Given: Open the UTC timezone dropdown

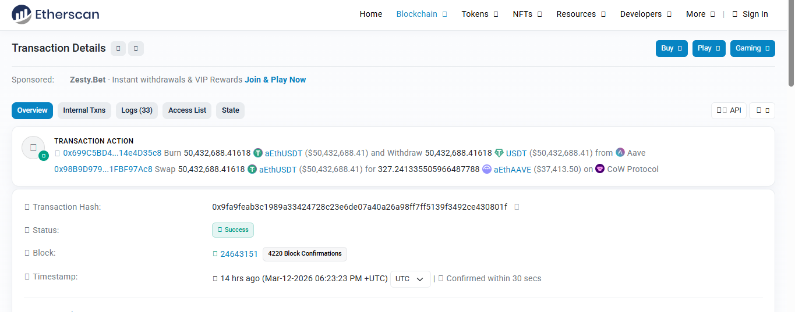Looking at the screenshot, I should (x=411, y=279).
